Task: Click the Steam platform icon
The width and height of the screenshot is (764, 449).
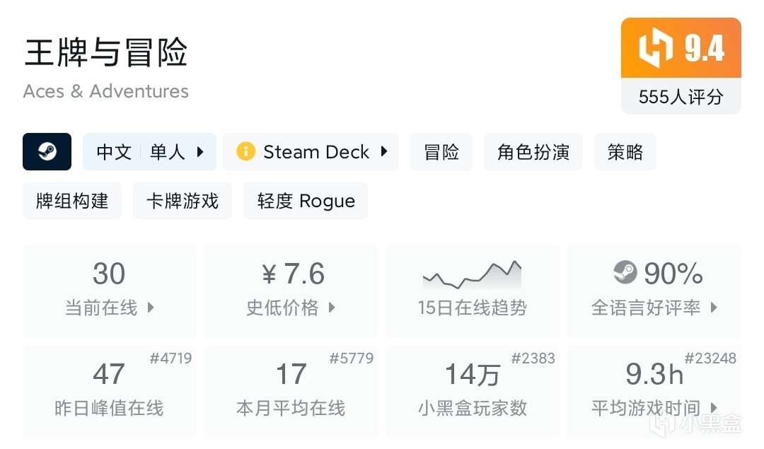Action: (x=47, y=151)
